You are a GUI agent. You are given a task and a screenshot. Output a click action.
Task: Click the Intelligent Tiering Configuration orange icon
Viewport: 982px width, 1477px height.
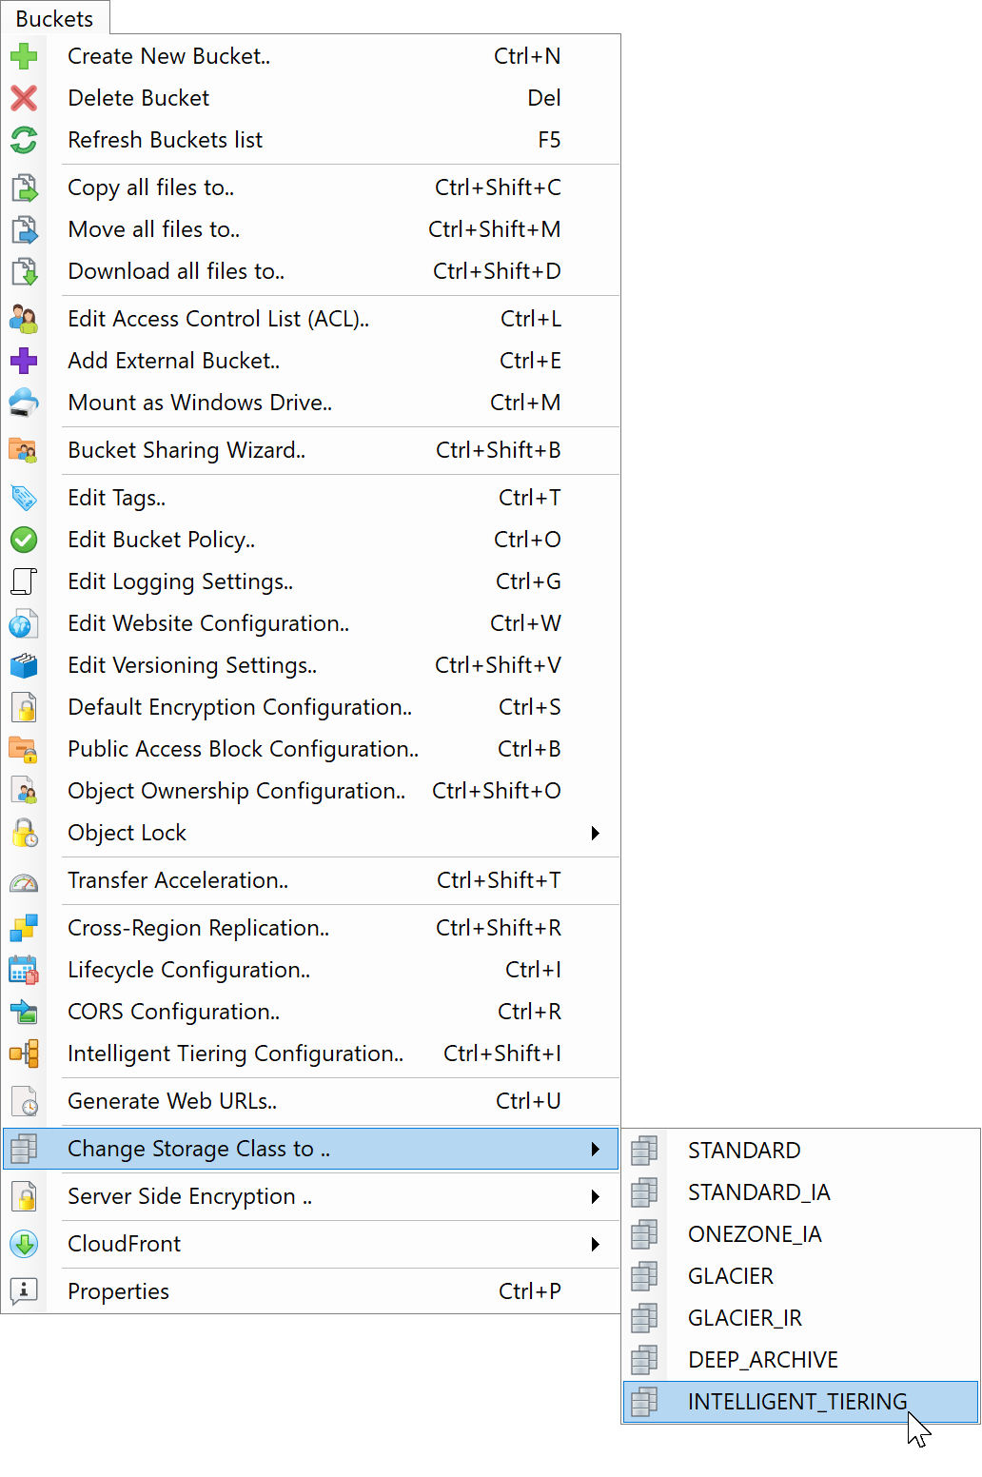(24, 1054)
